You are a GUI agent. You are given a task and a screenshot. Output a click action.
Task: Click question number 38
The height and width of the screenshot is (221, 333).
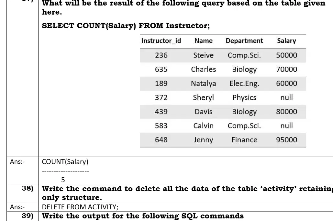[28, 188]
